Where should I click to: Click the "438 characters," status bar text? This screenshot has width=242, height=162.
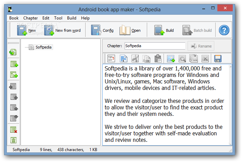pos(71,150)
